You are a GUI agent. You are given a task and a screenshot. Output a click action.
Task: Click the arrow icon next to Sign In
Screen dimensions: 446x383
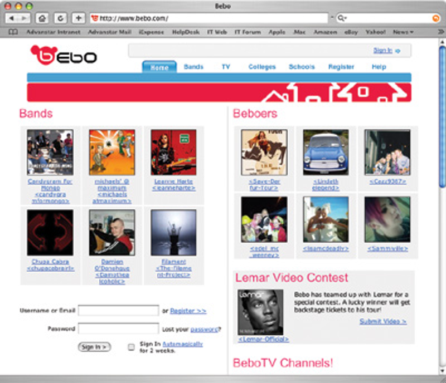pos(397,51)
